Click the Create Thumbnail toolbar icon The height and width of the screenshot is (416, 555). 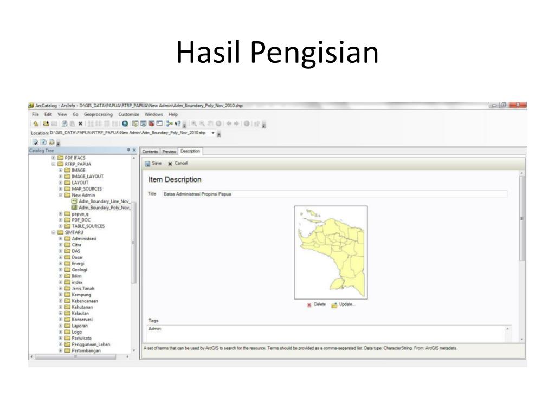pos(256,124)
